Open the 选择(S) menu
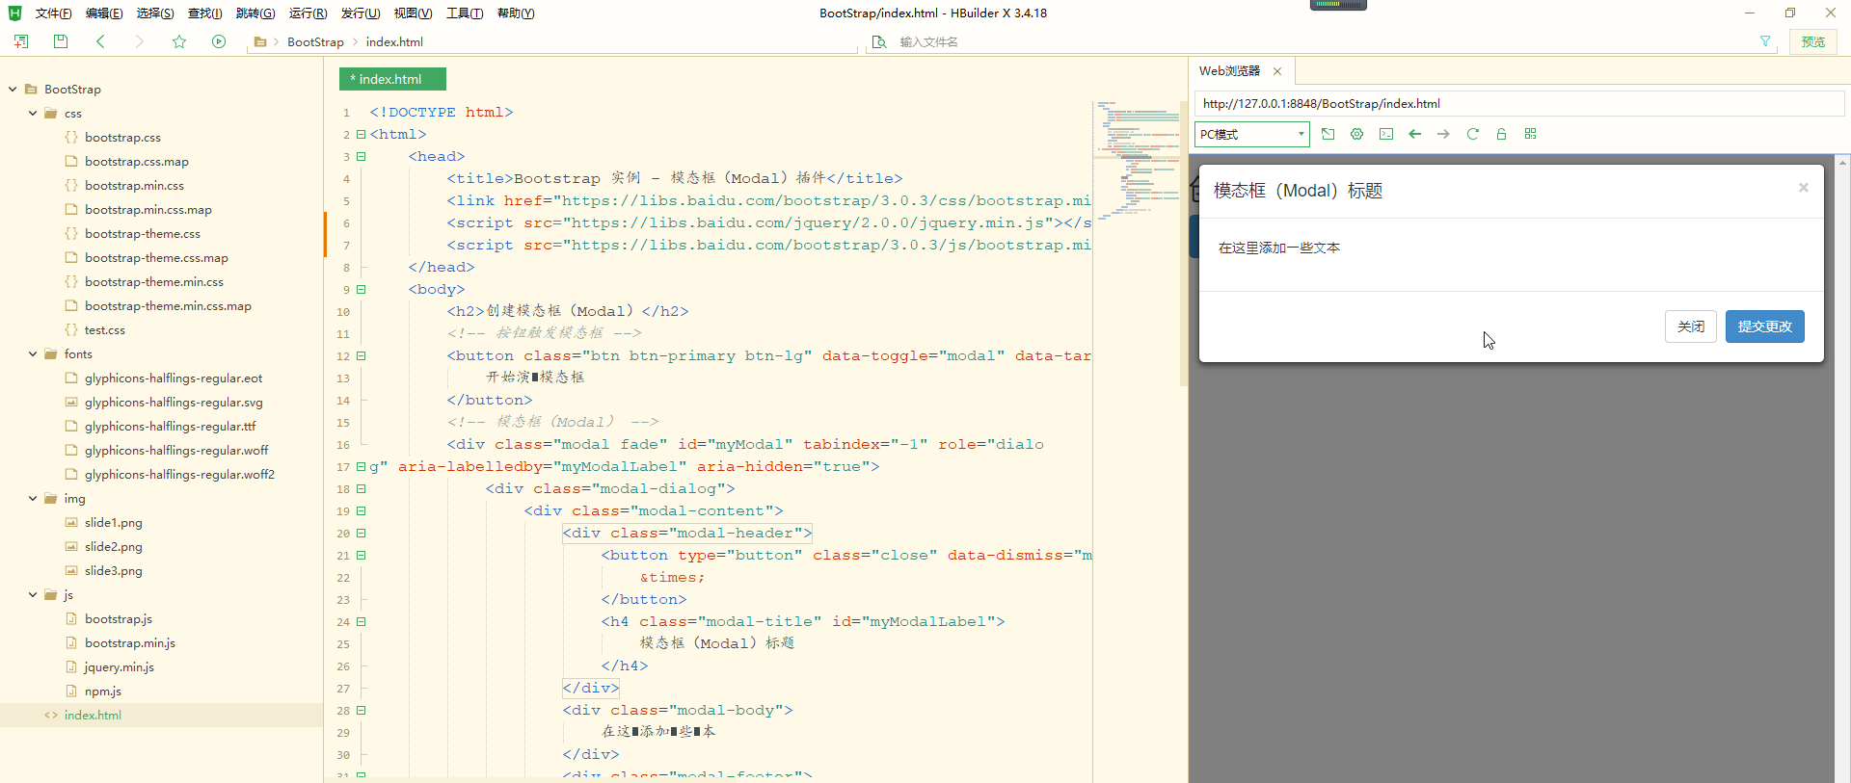 [x=155, y=13]
